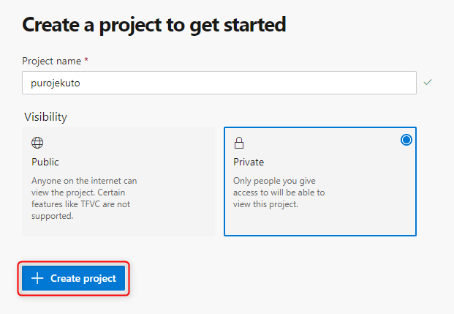Screen dimensions: 454x314
Task: Click the 'Anyone on the internet' description
Action: pos(84,198)
